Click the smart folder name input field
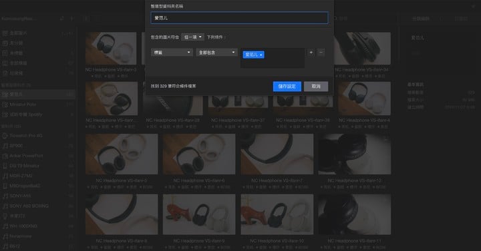Viewport: 481px width, 251px height. 239,18
